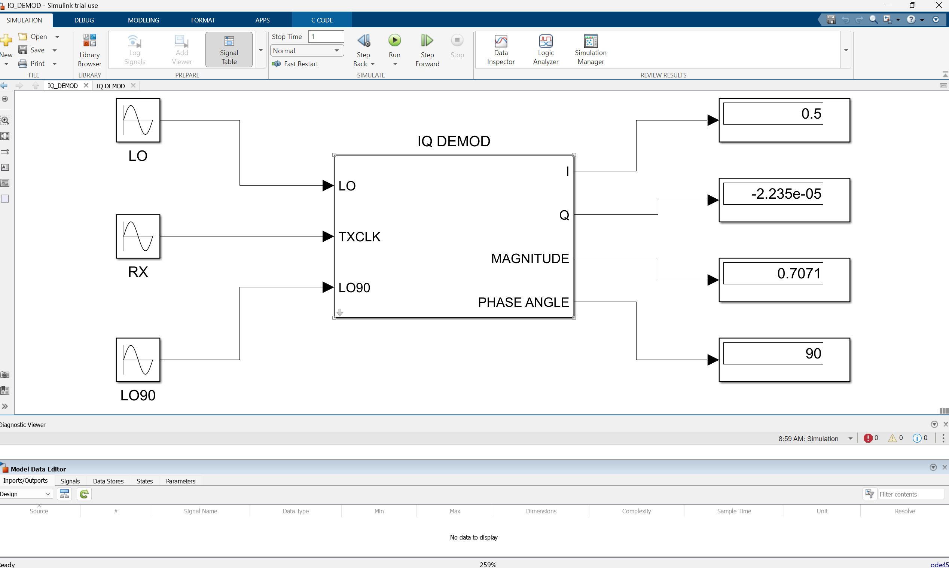Viewport: 949px width, 568px height.
Task: Click Step Back icon
Action: click(x=363, y=40)
